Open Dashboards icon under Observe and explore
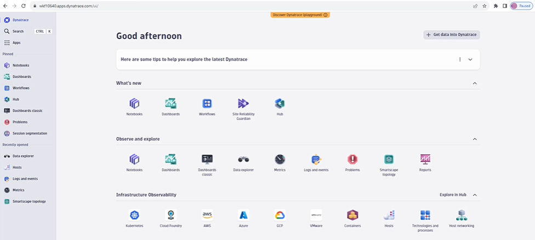 [x=170, y=159]
